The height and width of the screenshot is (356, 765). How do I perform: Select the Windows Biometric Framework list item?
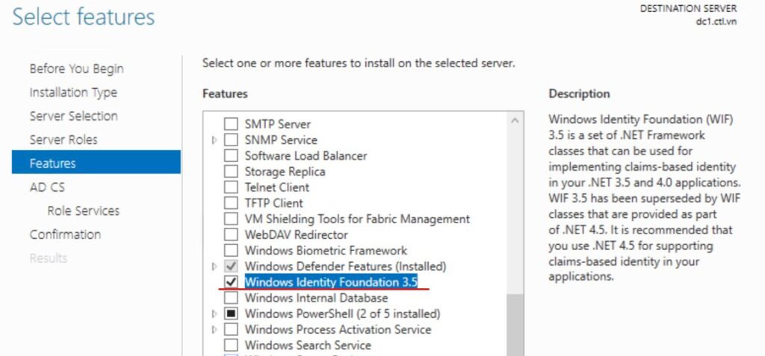click(326, 251)
